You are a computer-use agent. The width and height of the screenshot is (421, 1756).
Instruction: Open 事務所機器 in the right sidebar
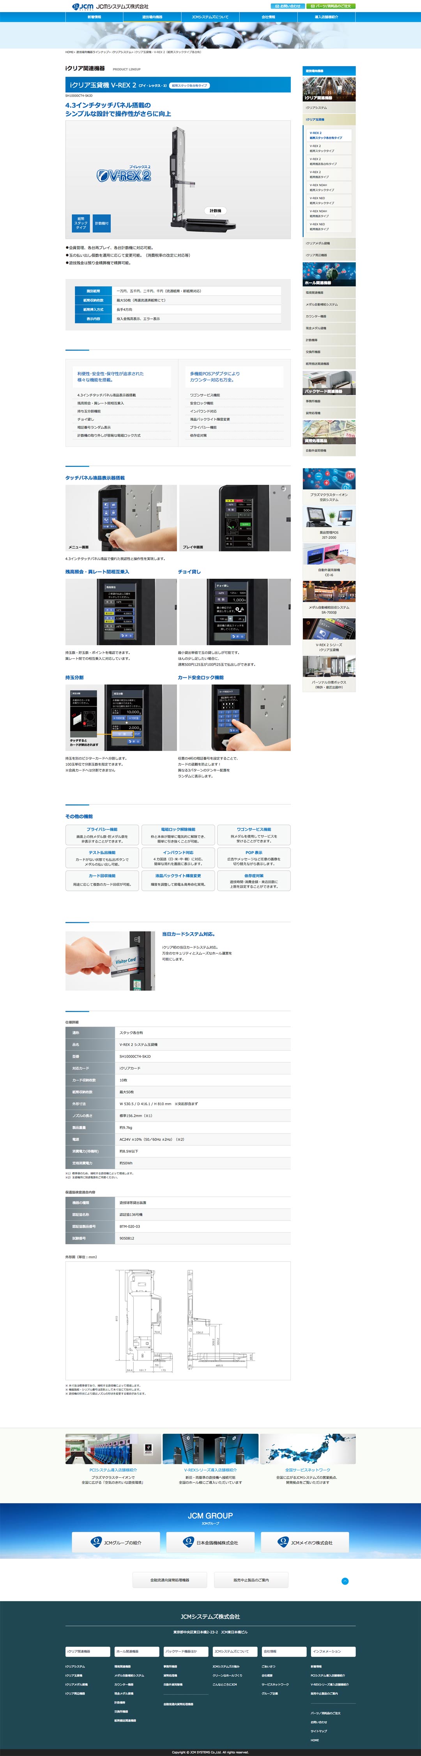pos(329,401)
